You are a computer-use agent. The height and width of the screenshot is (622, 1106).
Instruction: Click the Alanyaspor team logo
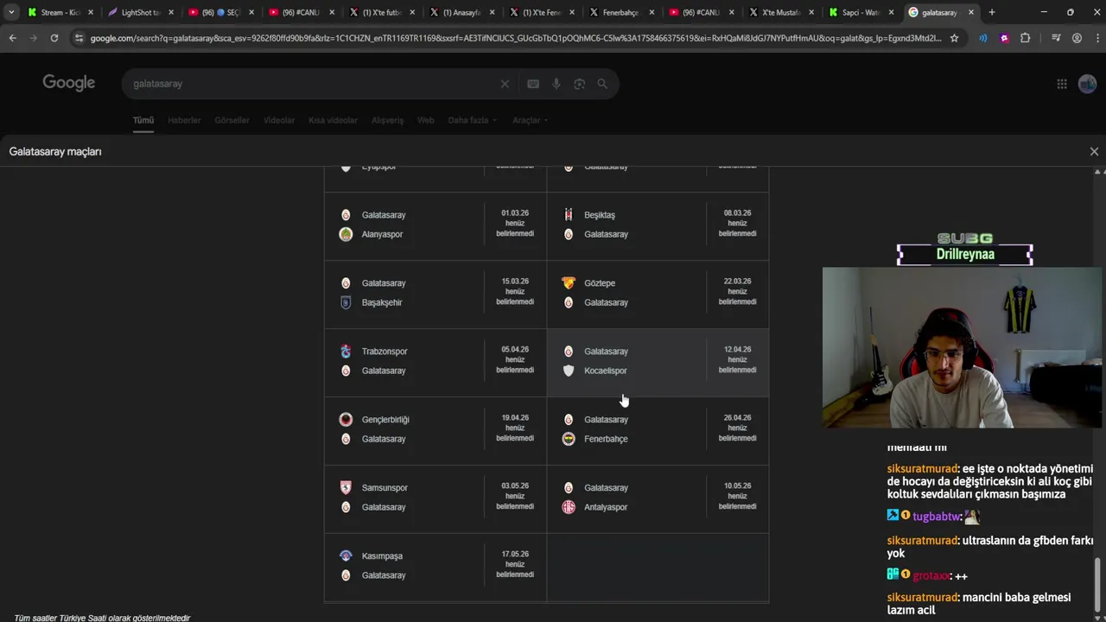coord(346,234)
